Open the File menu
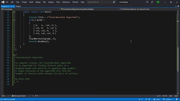Screen dimensions: 180x101 pos(7,2)
